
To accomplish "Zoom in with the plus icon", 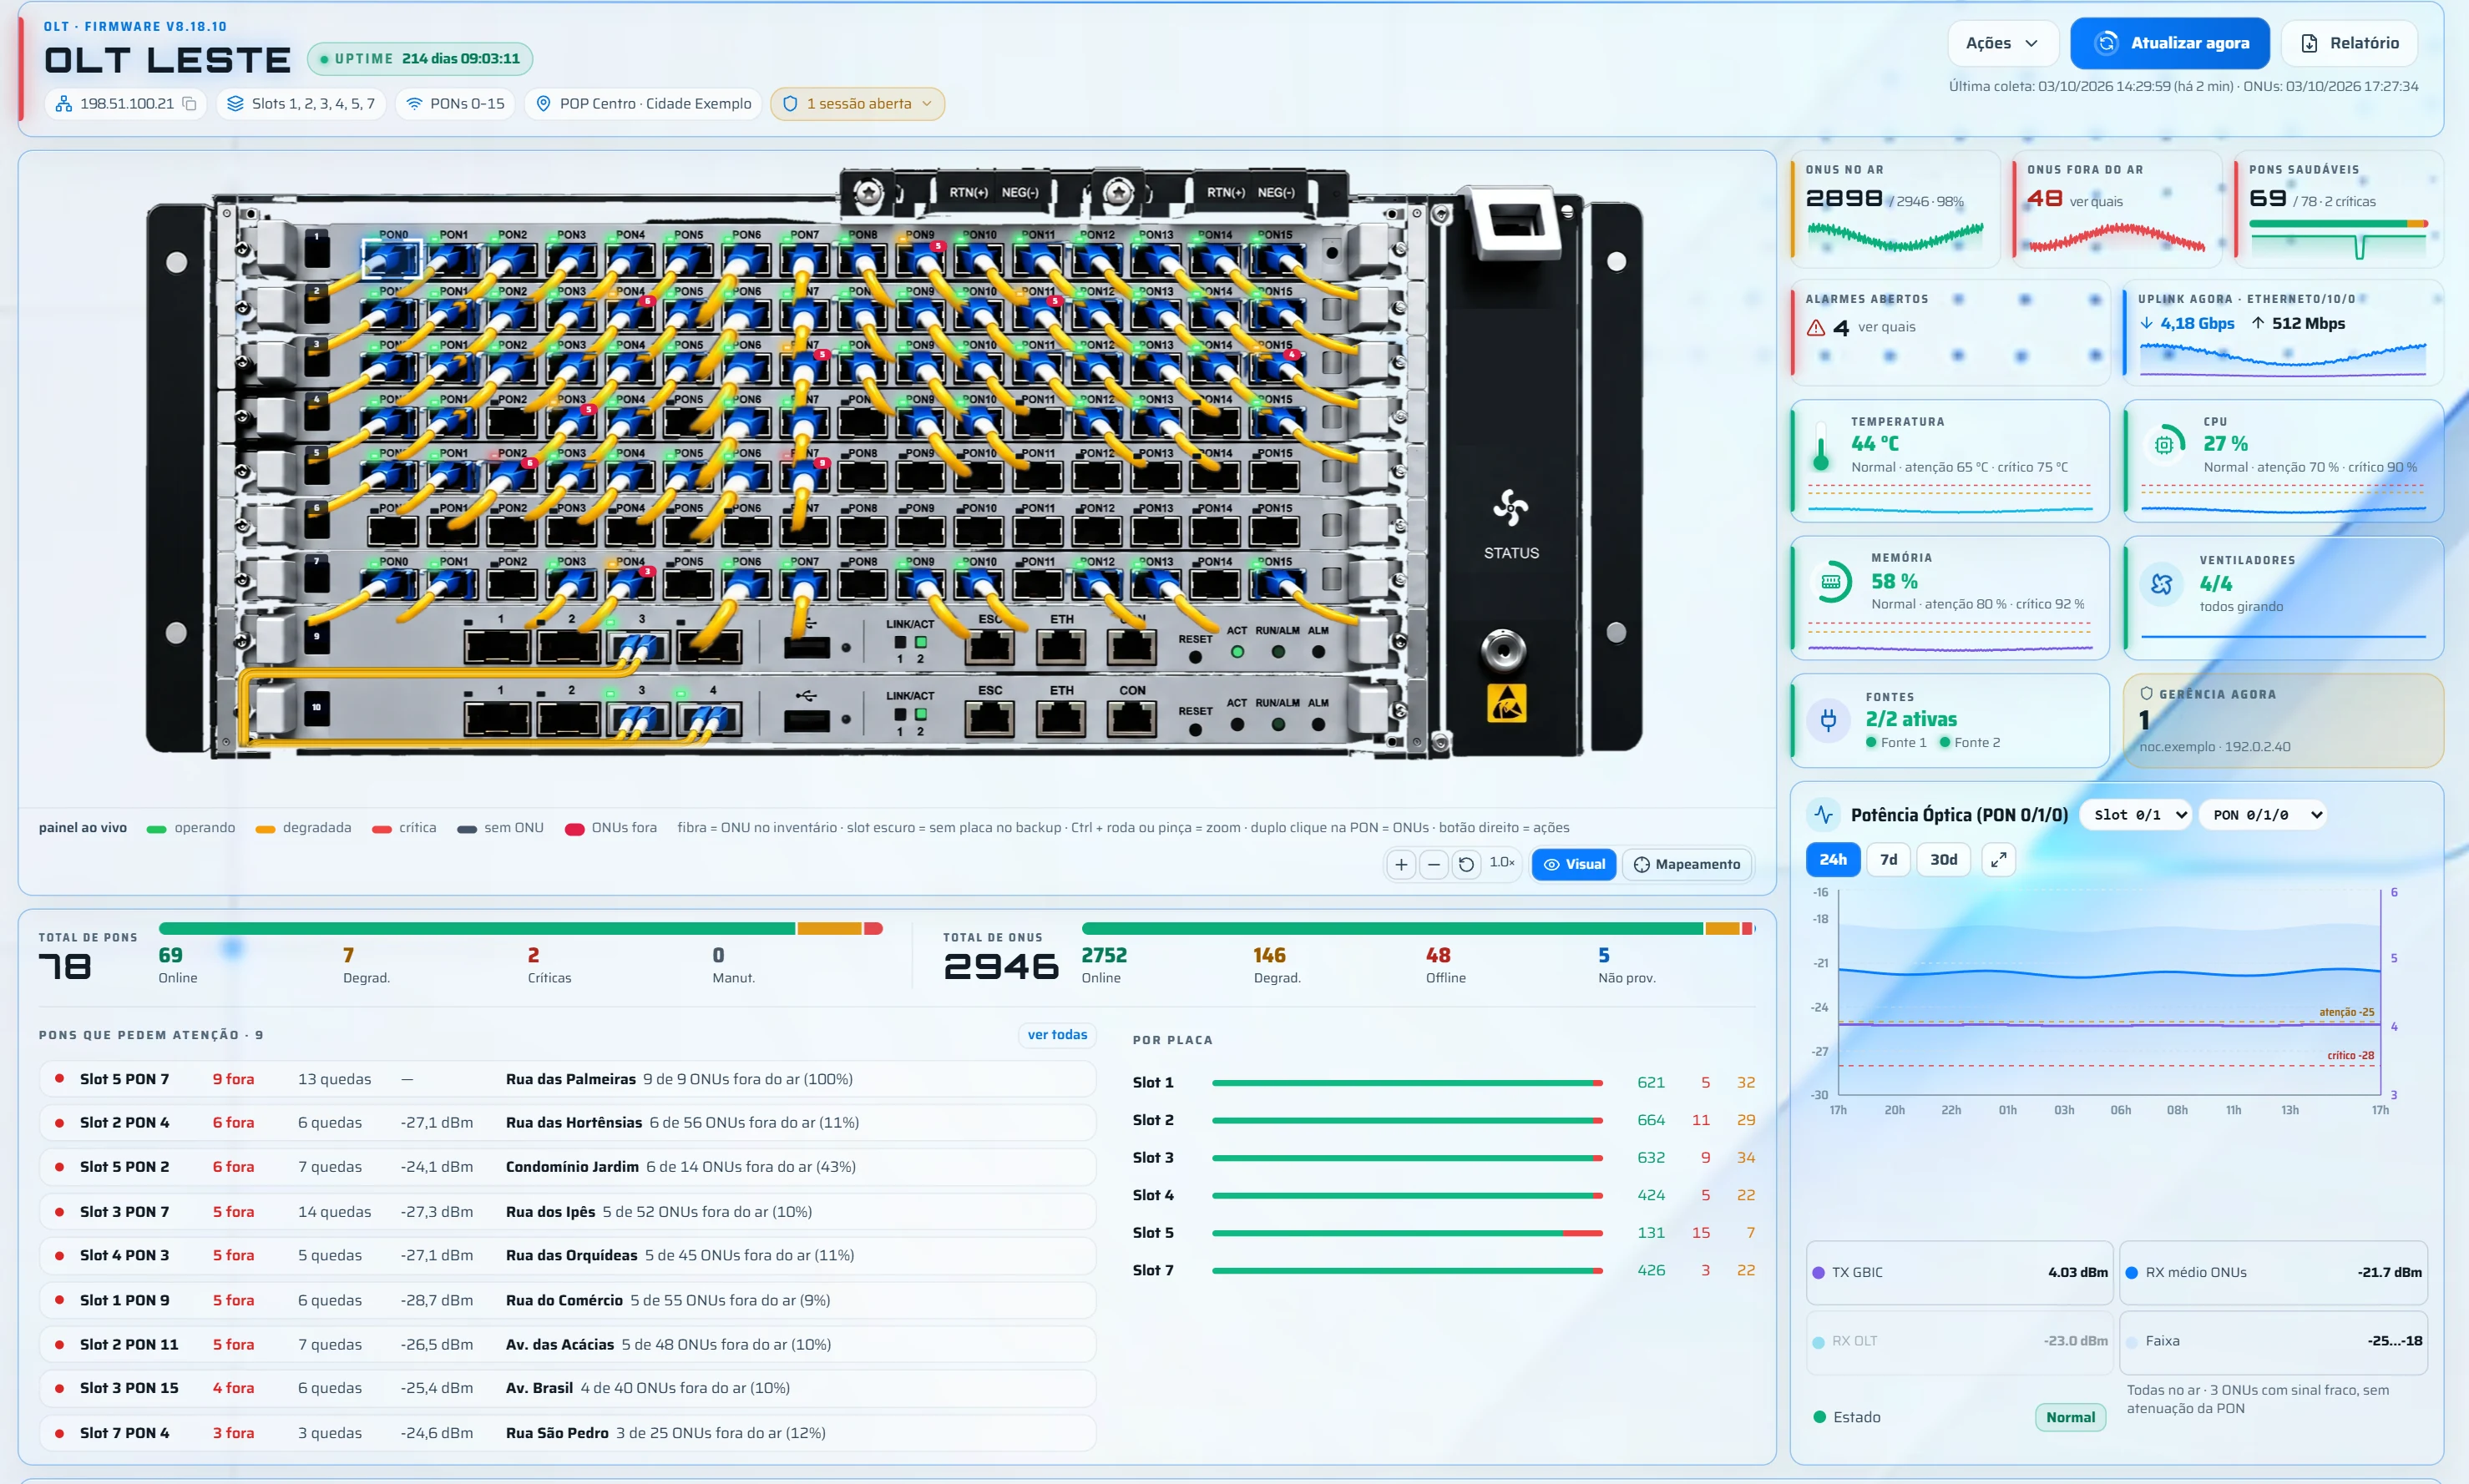I will [x=1402, y=864].
